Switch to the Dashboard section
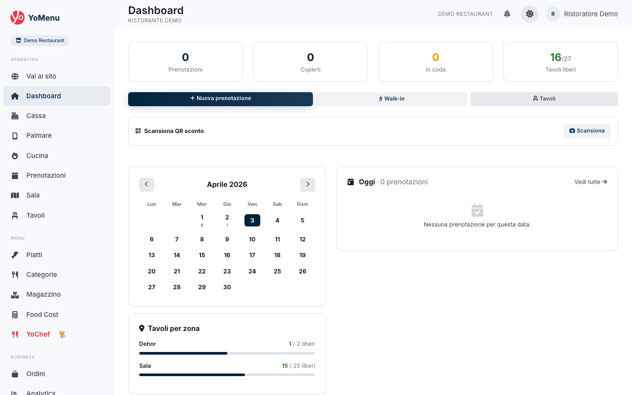The width and height of the screenshot is (632, 395). (43, 96)
